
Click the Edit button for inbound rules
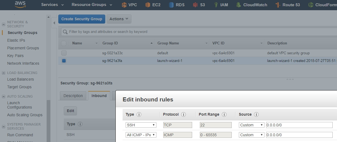click(x=70, y=111)
